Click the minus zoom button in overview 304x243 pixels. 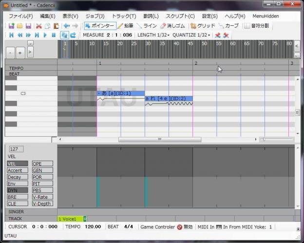point(10,53)
